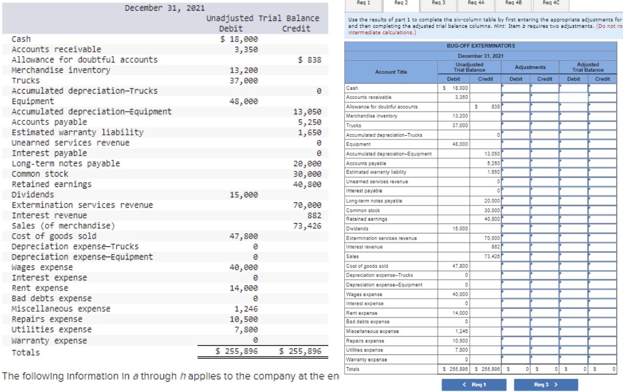Viewport: 623px width, 392px height.
Task: Click Adjustments credit cell for Unearned services revenue
Action: 545,182
